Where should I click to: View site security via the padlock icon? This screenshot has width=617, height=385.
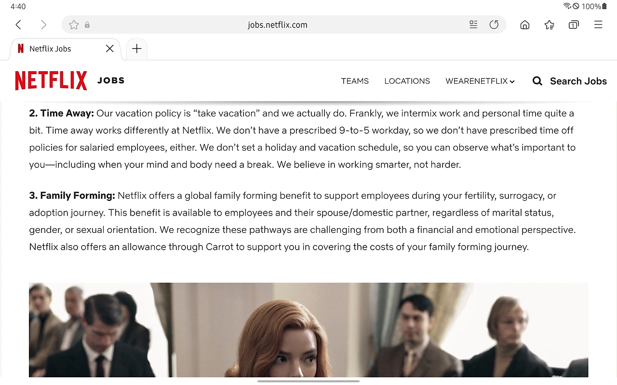tap(87, 25)
